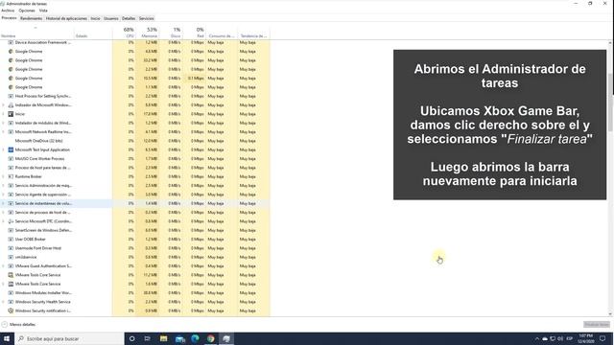This screenshot has height=345, width=614.
Task: Select the vm3dservice process row
Action: click(x=135, y=257)
